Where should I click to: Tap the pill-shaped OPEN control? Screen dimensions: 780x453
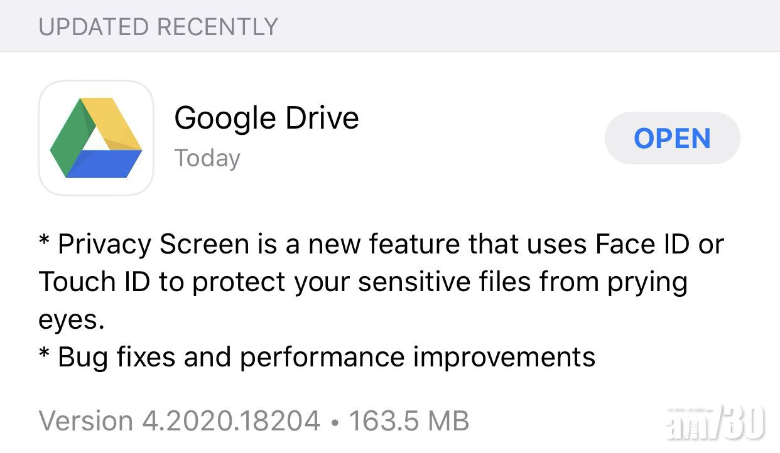[x=672, y=138]
